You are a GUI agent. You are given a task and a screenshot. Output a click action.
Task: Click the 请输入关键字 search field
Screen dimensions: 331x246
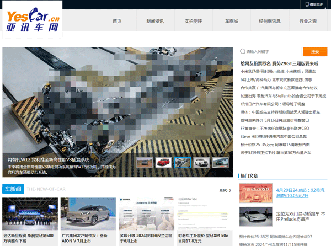tap(270, 51)
